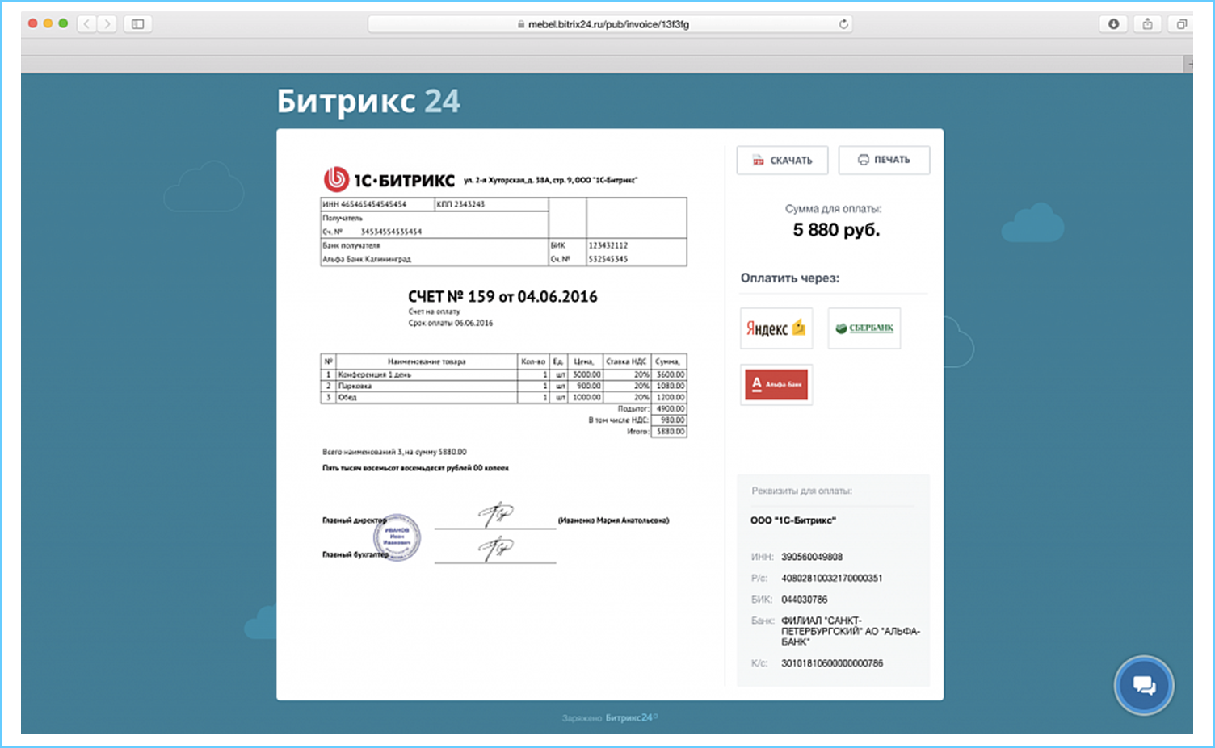Pay via the Сбербанк payment option
Viewport: 1215px width, 748px height.
tap(864, 328)
